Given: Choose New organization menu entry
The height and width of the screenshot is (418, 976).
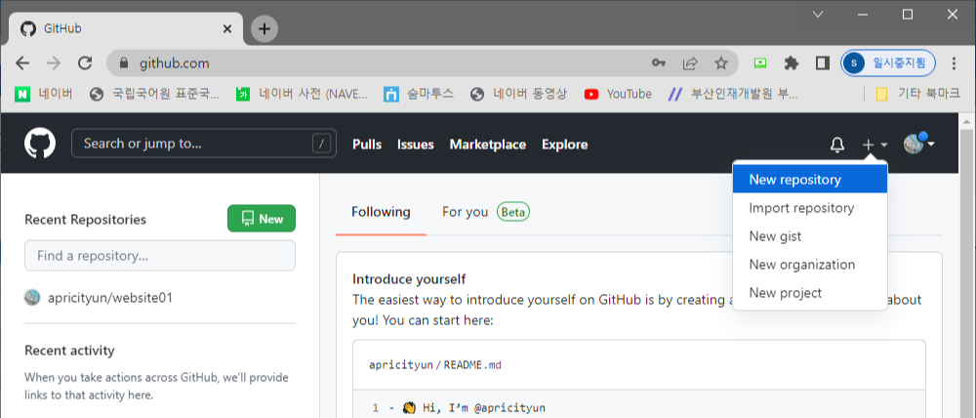Looking at the screenshot, I should click(x=810, y=265).
